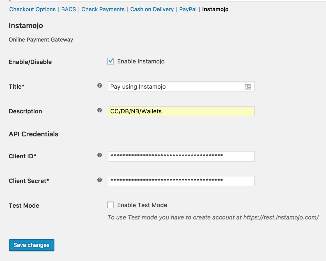Click the Enable Instamojo label text
Screen dimensions: 326x261
[x=141, y=61]
